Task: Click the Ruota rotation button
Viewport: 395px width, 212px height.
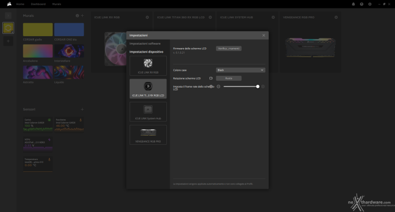Action: [x=229, y=79]
